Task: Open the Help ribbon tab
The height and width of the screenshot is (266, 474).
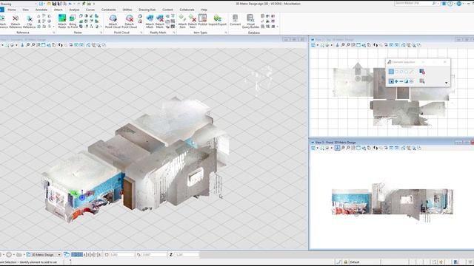Action: point(204,10)
